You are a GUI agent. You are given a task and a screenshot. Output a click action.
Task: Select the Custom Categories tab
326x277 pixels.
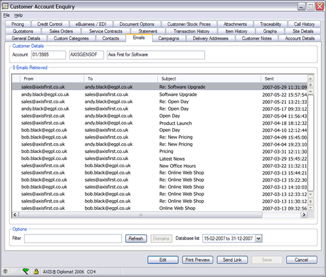71,39
